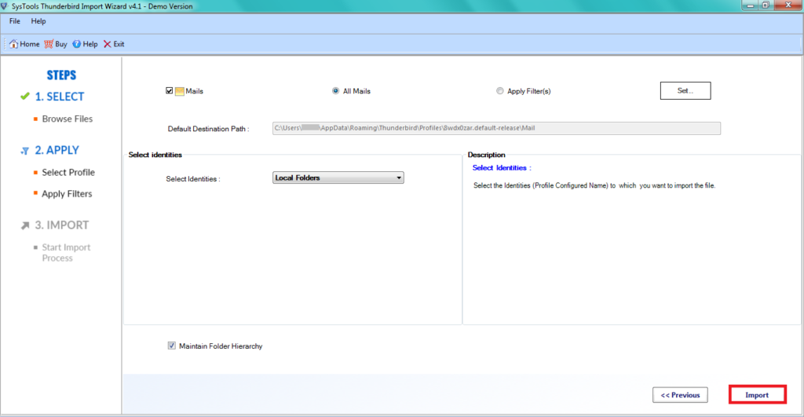804x417 pixels.
Task: Click the Buy cart icon
Action: tap(49, 44)
